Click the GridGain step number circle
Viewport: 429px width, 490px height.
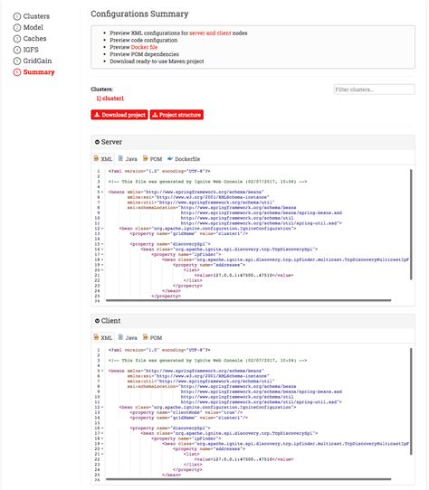pyautogui.click(x=17, y=61)
